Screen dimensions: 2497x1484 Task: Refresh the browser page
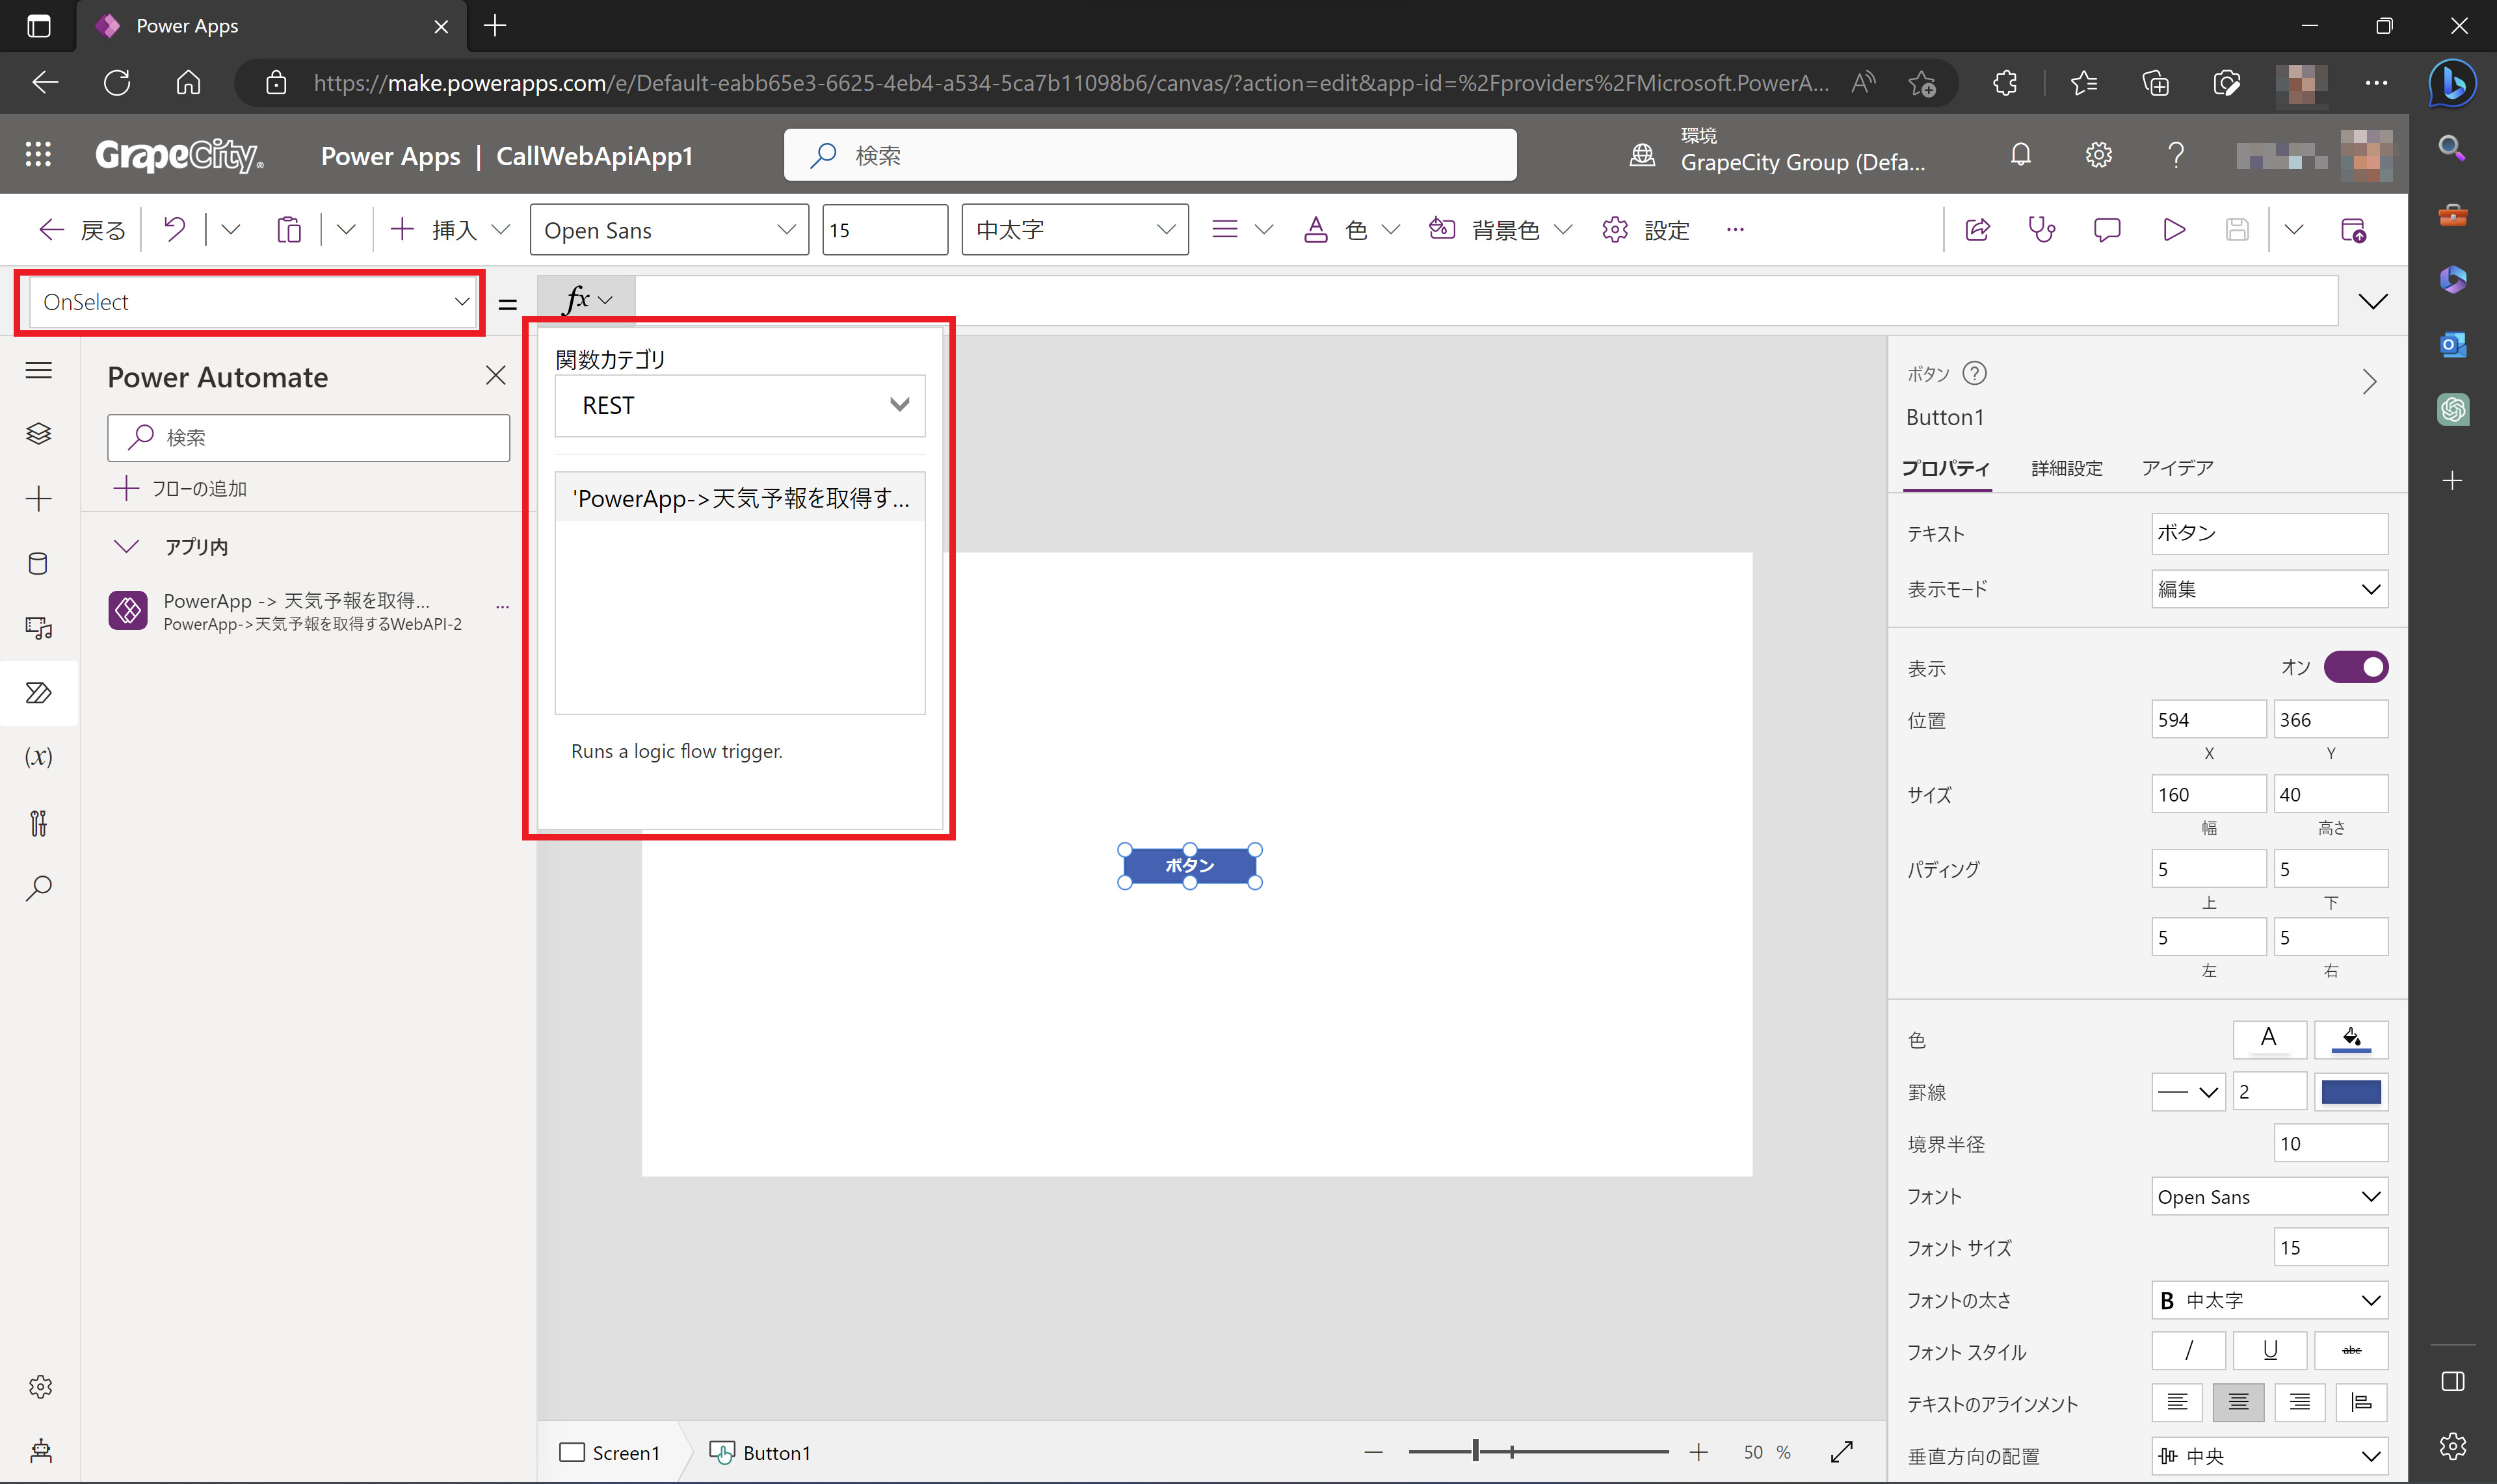(x=117, y=83)
